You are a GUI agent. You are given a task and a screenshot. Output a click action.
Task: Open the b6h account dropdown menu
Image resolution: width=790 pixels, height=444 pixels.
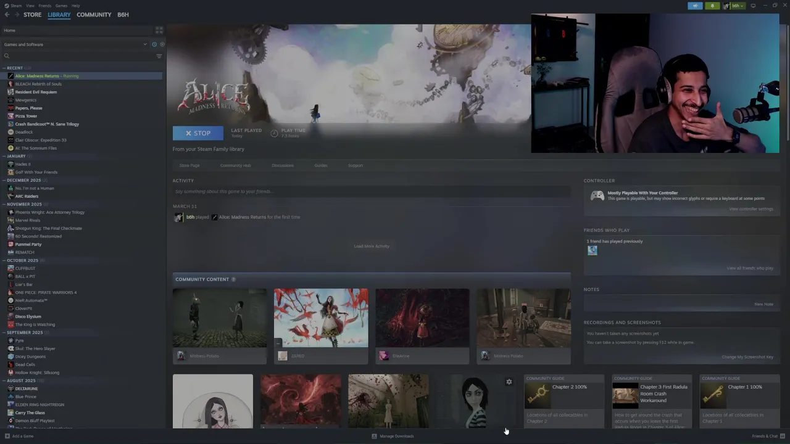pos(734,6)
